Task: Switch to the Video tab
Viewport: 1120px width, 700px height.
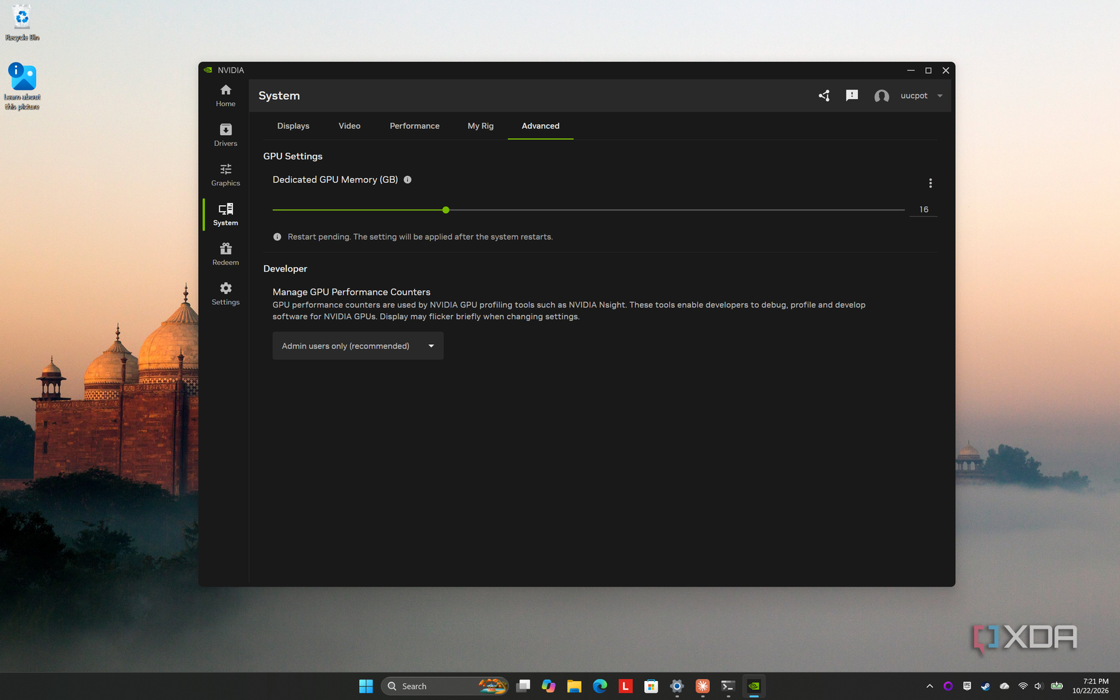Action: point(350,126)
